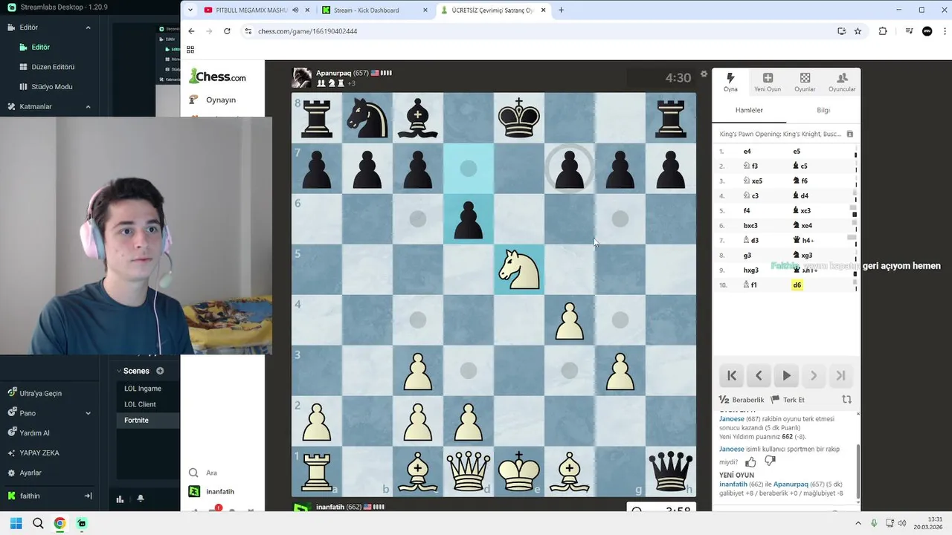Open board settings gear icon
This screenshot has width=952, height=535.
704,74
